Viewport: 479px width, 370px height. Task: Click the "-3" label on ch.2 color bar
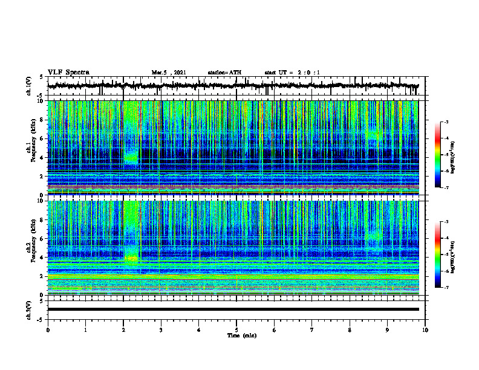(x=446, y=222)
